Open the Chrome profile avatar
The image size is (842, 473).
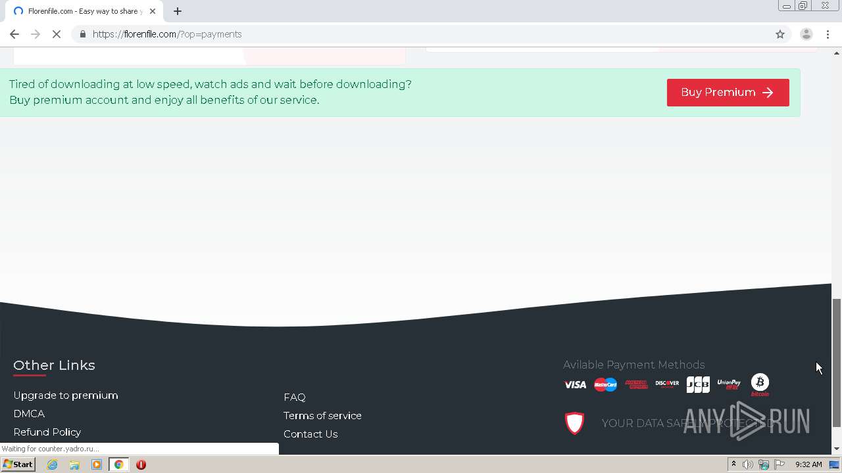click(806, 34)
